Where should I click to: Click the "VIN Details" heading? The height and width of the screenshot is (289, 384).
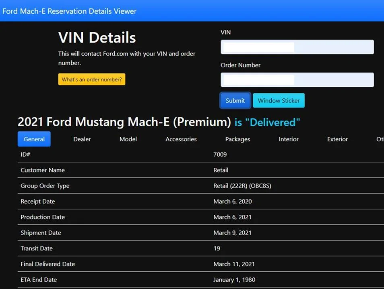point(97,38)
